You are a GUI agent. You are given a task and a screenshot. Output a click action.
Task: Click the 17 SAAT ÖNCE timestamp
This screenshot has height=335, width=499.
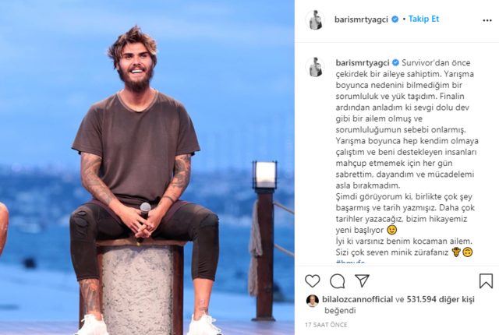pyautogui.click(x=326, y=325)
